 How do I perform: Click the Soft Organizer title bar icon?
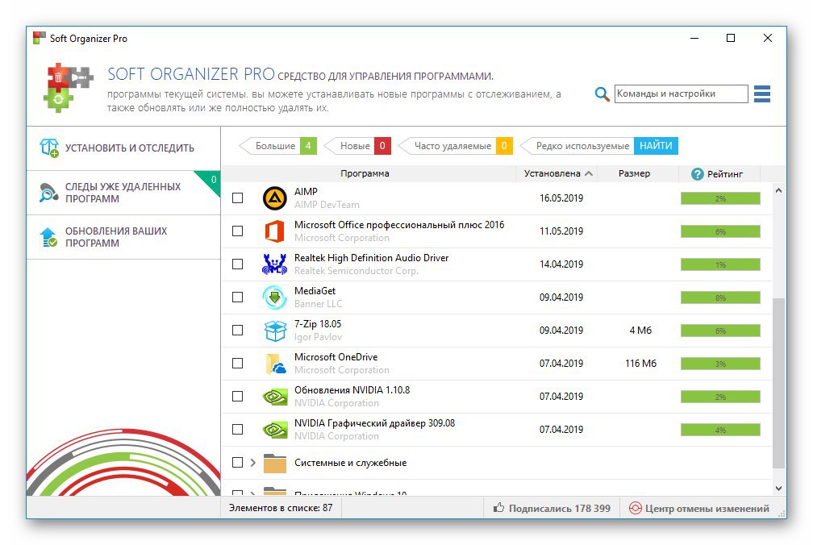pyautogui.click(x=39, y=38)
